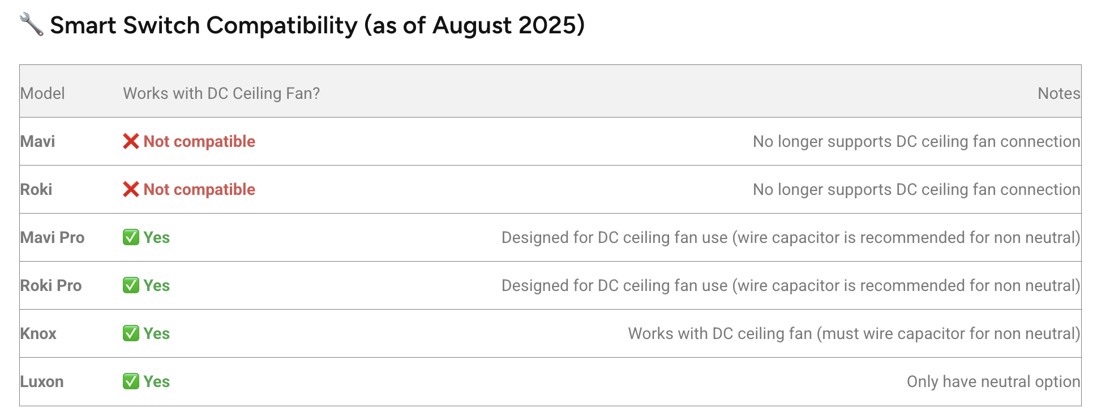Select the Mavi Pro model name

click(x=52, y=237)
